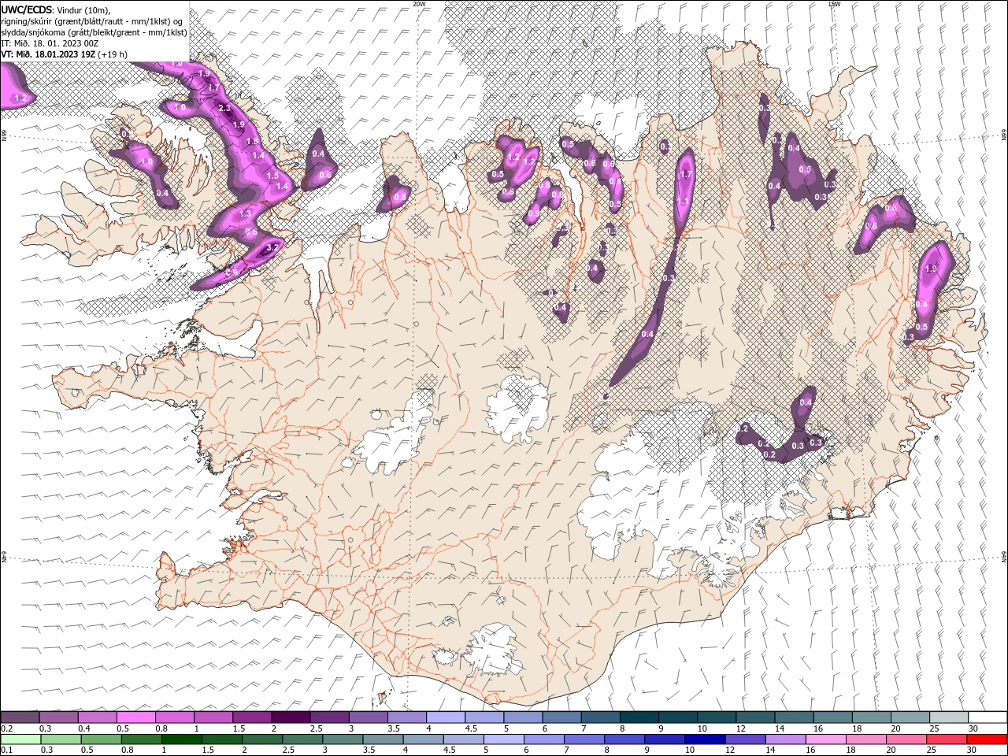Pick top legend swatch between 0.2 and 0.3

coord(20,717)
